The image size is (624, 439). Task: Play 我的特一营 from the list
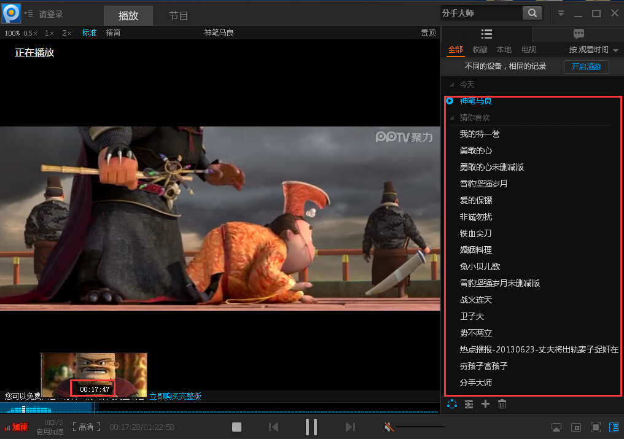[x=480, y=134]
